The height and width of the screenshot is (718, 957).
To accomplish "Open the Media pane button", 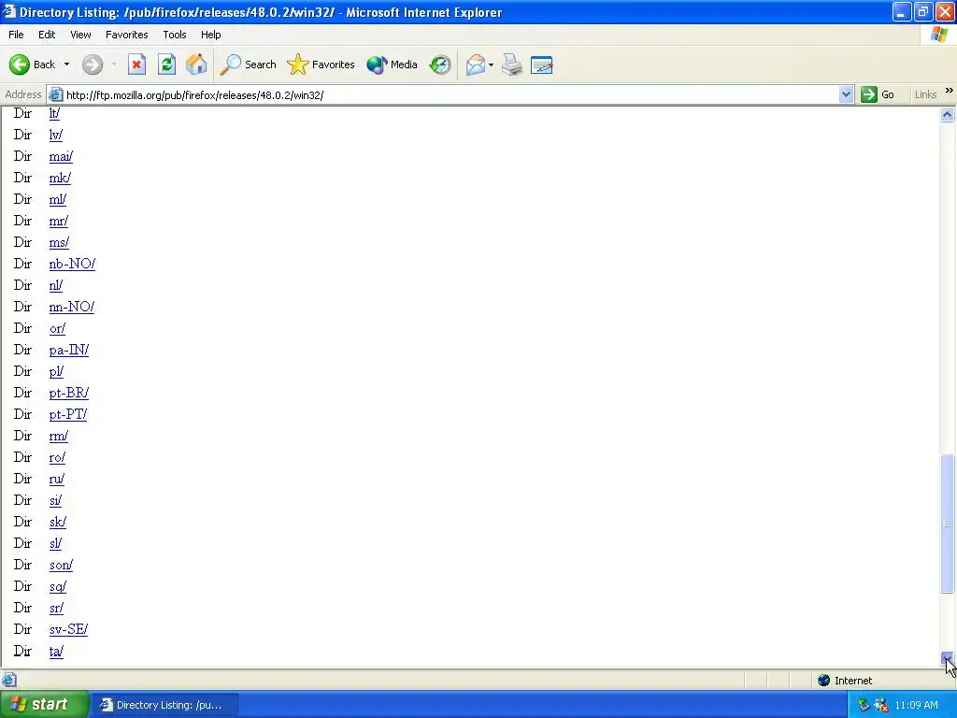I will (392, 65).
